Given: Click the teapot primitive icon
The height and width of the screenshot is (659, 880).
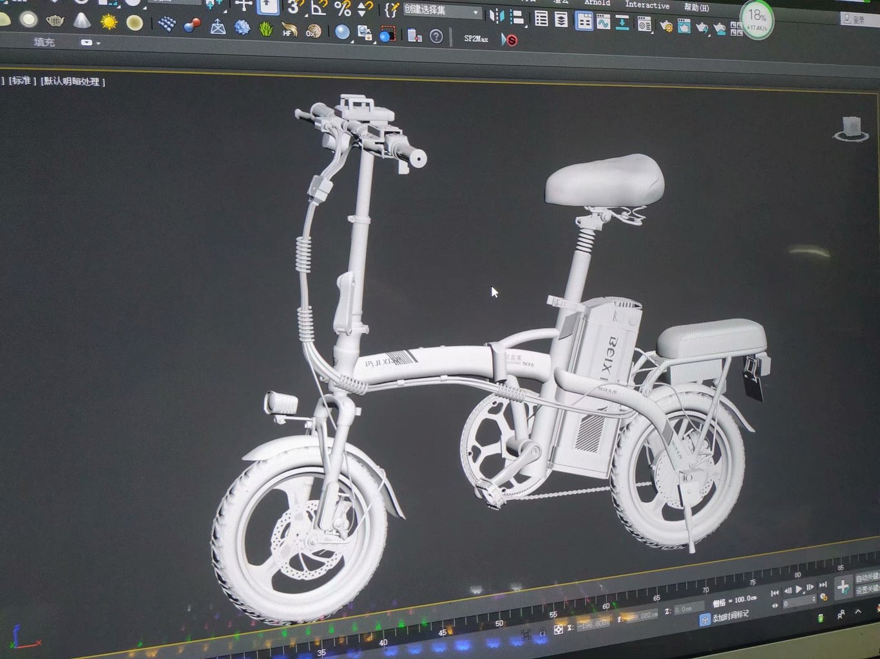Looking at the screenshot, I should [x=55, y=21].
